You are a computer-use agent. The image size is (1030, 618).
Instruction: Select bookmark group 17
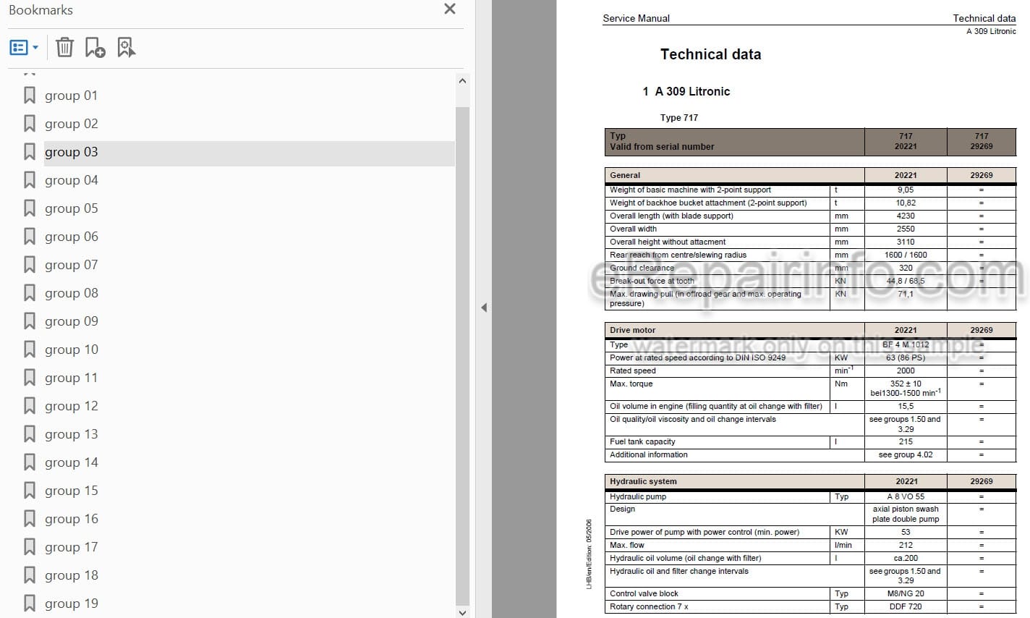pyautogui.click(x=71, y=547)
